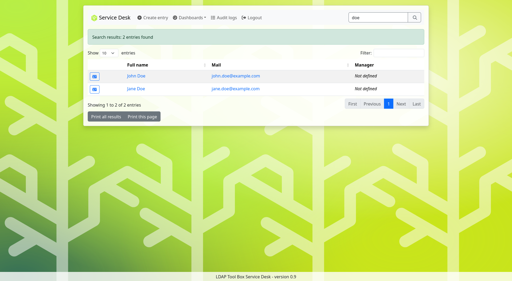Jump to Last pagination page
The image size is (512, 281).
point(417,104)
